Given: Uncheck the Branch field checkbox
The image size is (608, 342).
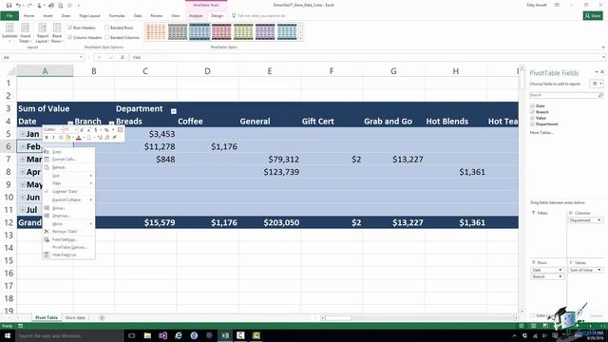Looking at the screenshot, I should coord(532,112).
